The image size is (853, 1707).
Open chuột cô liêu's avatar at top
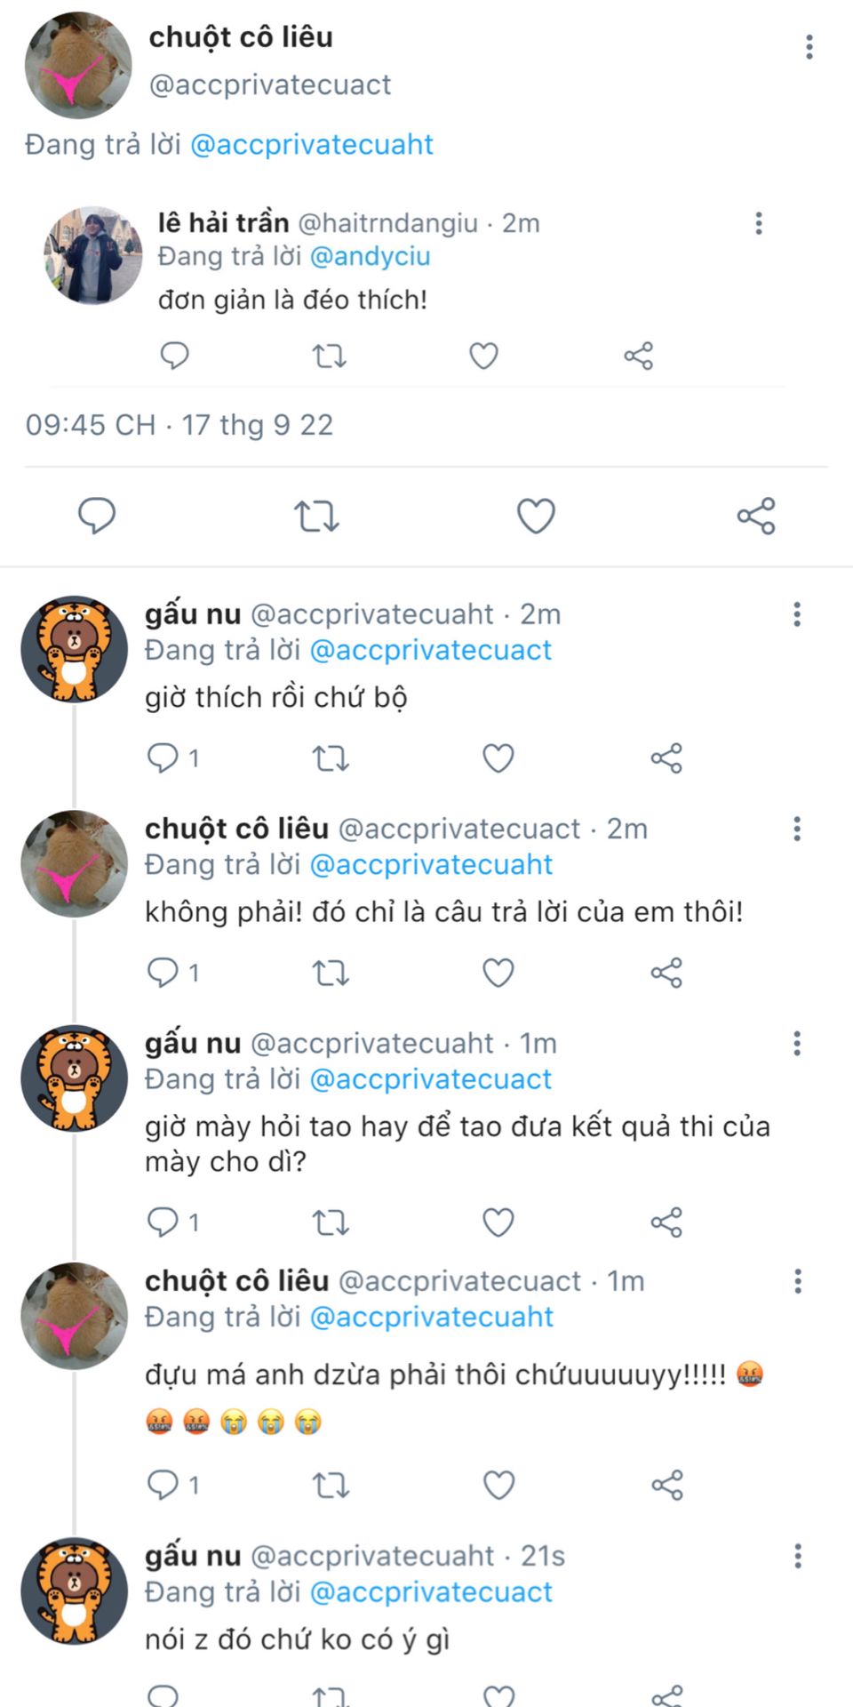tap(78, 65)
